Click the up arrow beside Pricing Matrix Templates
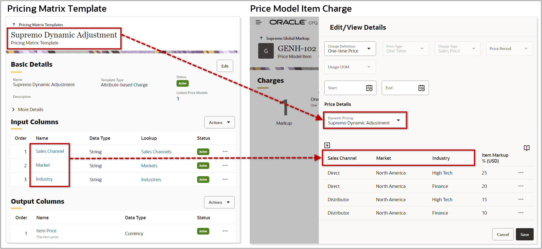This screenshot has height=249, width=542. [14, 25]
